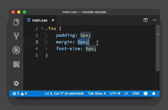Change end of line sequence LF
Viewport: 168px width, 110px height.
(126, 93)
